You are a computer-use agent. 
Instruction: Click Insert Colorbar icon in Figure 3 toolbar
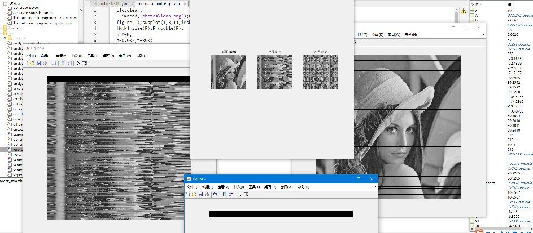[x=63, y=63]
